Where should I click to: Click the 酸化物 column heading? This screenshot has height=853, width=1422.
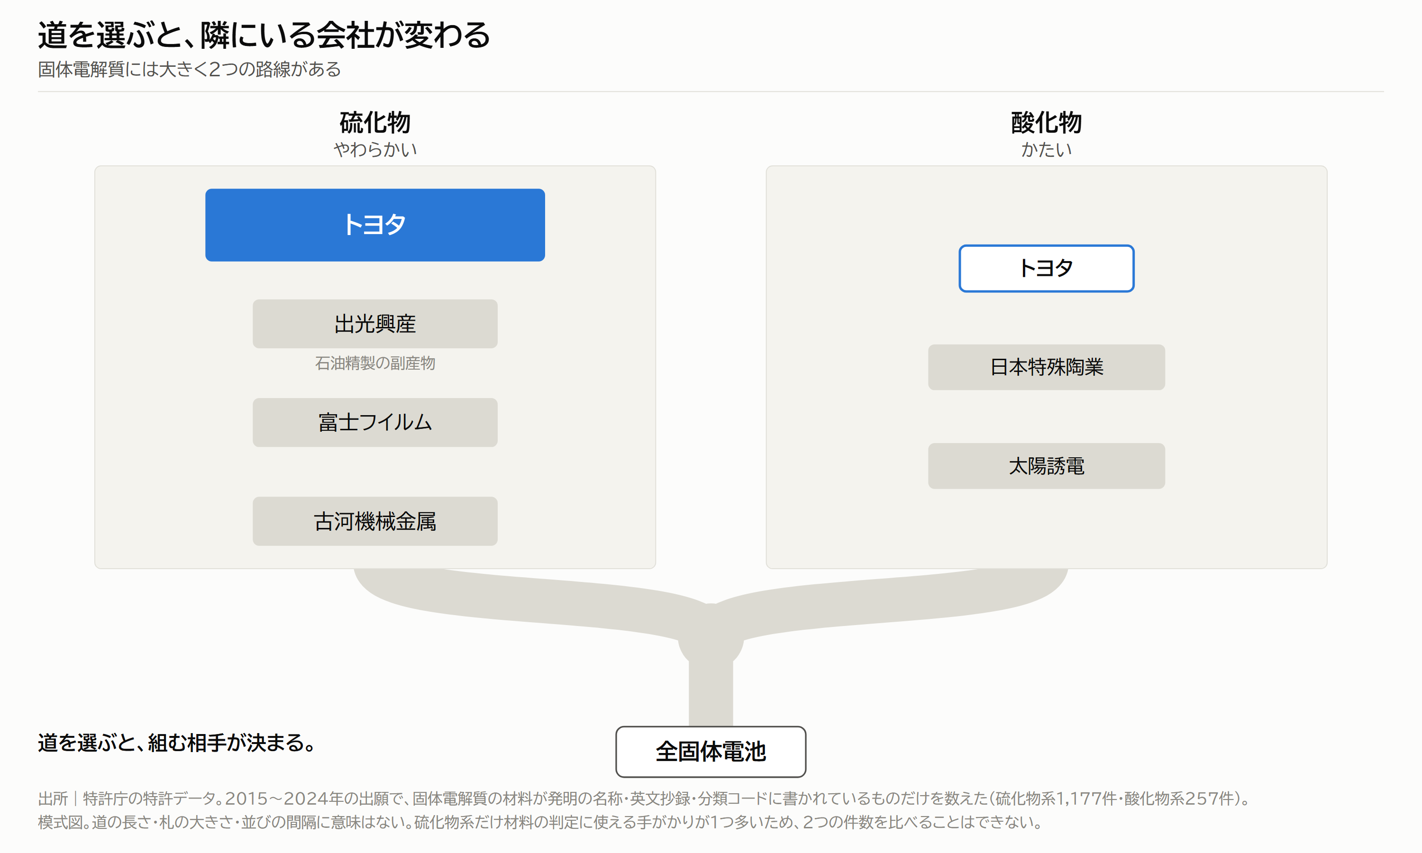pos(1046,122)
